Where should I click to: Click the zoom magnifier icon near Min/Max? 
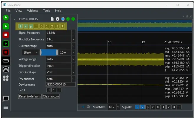[88, 107]
